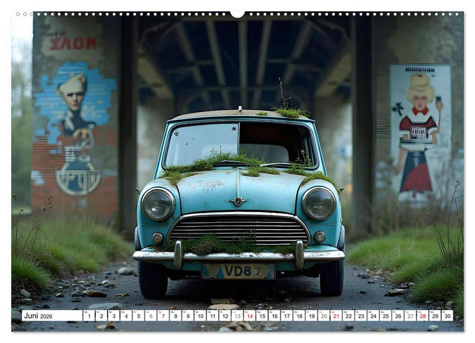Click Sunday the 21st date cell

point(336,318)
